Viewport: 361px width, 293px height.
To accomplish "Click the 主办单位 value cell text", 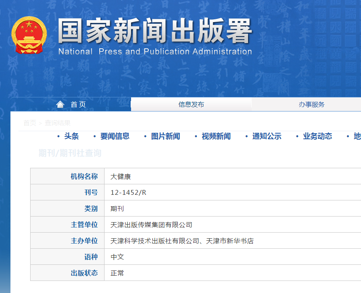I will pyautogui.click(x=182, y=241).
